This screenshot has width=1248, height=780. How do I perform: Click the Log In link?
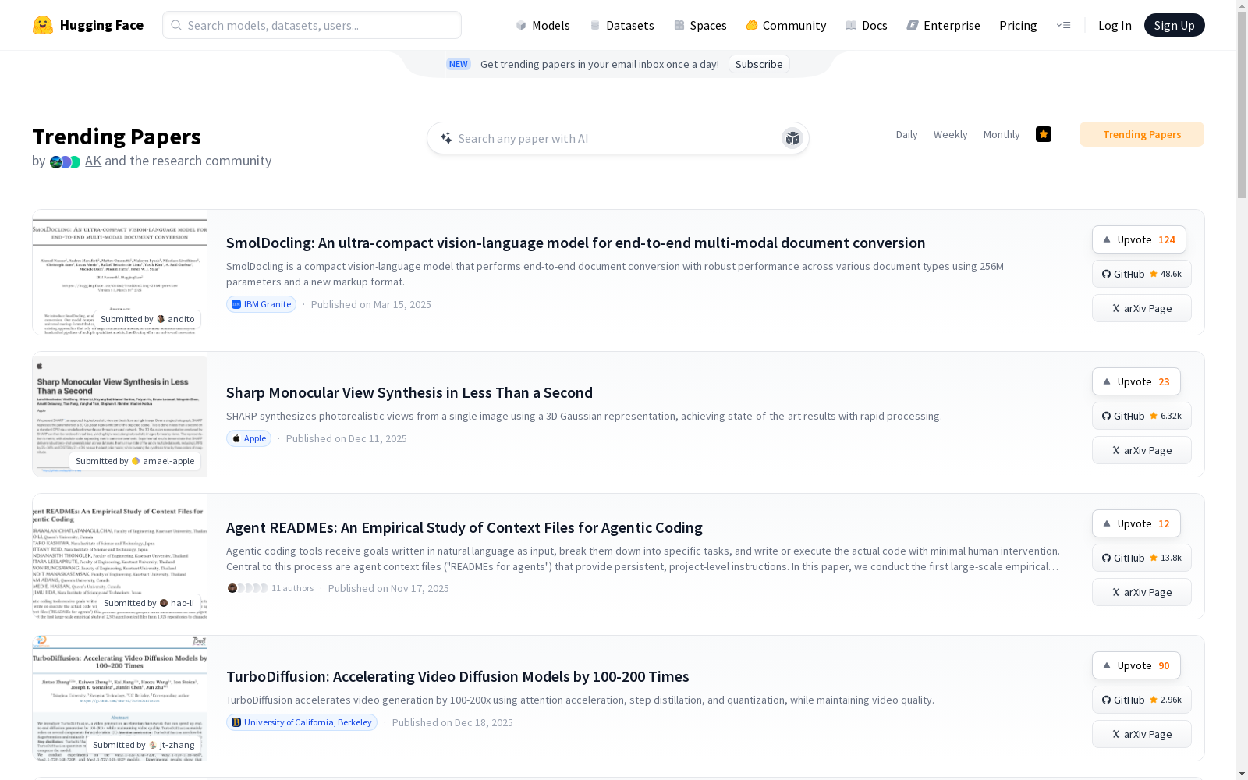tap(1115, 25)
